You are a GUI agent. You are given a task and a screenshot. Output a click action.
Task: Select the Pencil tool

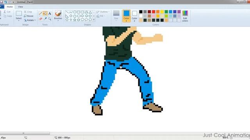coord(41,14)
